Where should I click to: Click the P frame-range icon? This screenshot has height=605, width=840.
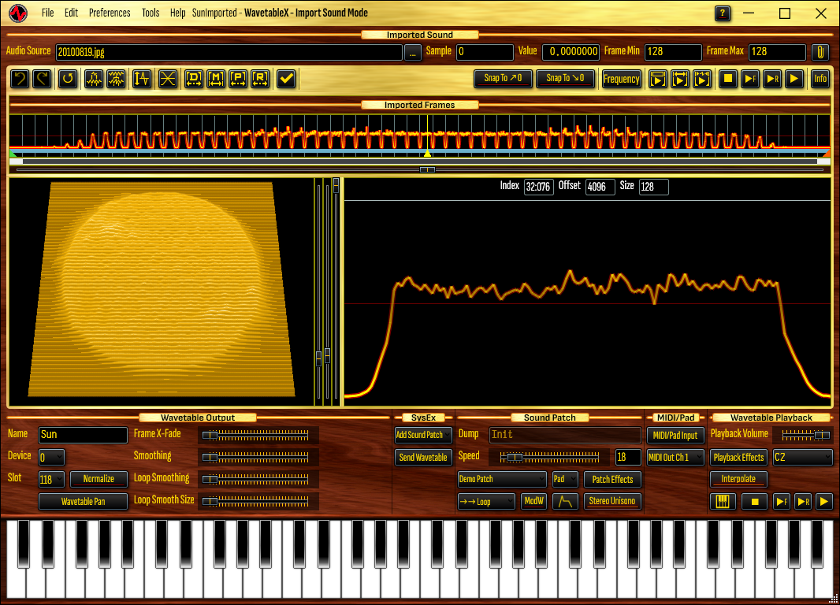click(x=238, y=79)
